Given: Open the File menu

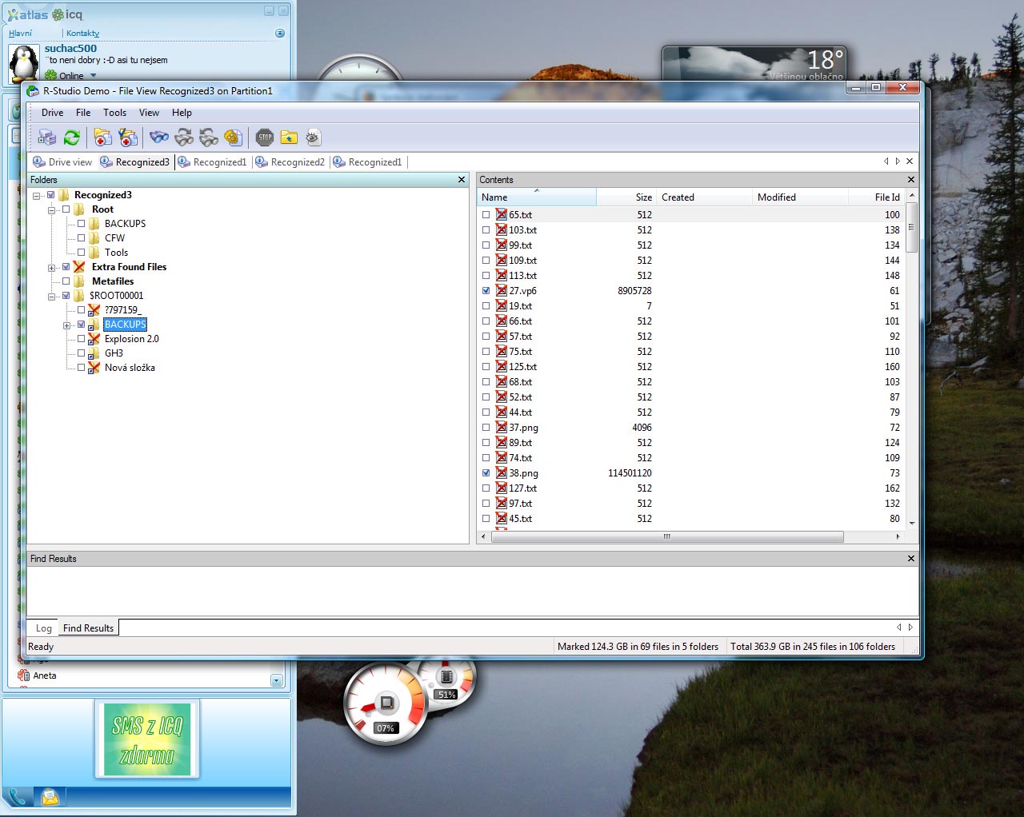Looking at the screenshot, I should [83, 113].
